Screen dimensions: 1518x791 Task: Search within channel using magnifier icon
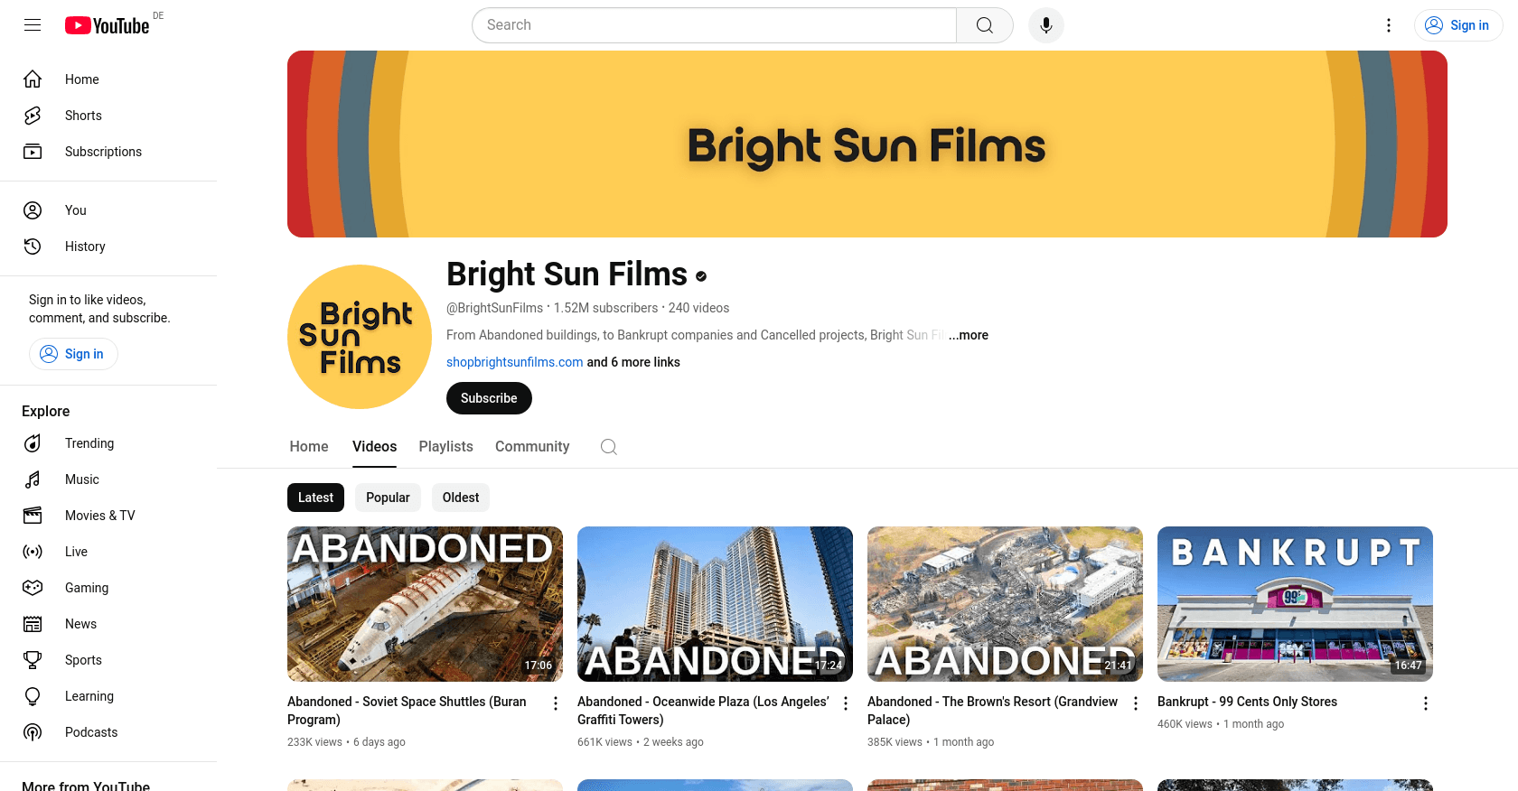coord(609,447)
